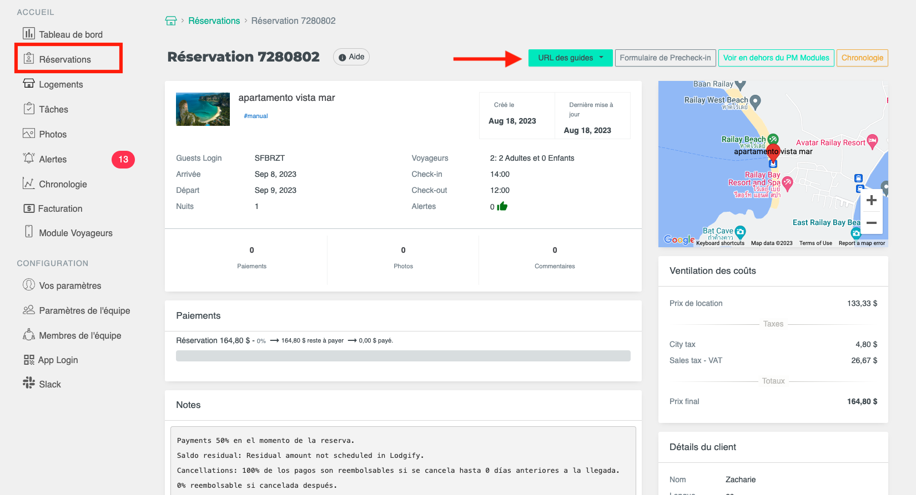
Task: Click the Réservations badge icon
Action: click(x=29, y=58)
